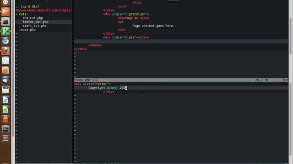
Task: Open the white sketch-pad icon below Firefox
Action: [5, 61]
